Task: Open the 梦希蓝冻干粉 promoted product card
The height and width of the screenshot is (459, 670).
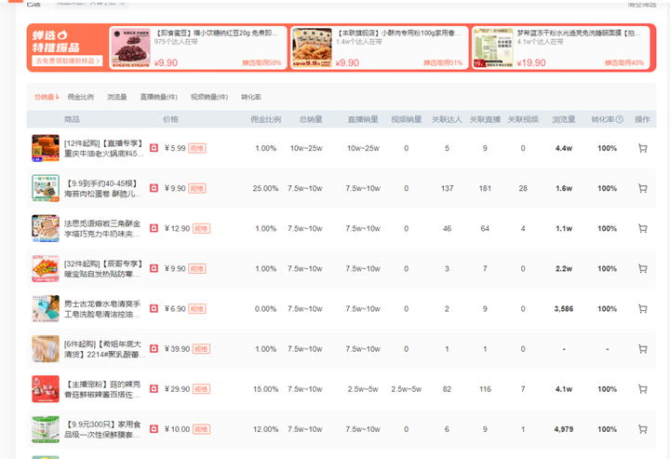Action: point(561,47)
